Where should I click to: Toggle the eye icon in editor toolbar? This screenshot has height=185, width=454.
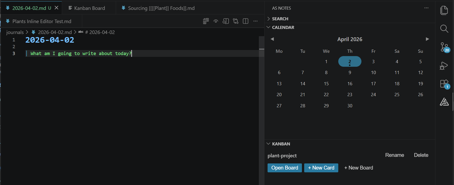tap(216, 21)
